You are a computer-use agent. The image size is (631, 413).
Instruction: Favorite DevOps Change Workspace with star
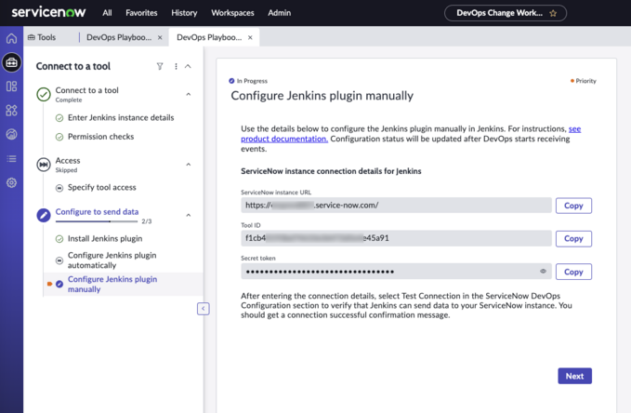(x=553, y=13)
